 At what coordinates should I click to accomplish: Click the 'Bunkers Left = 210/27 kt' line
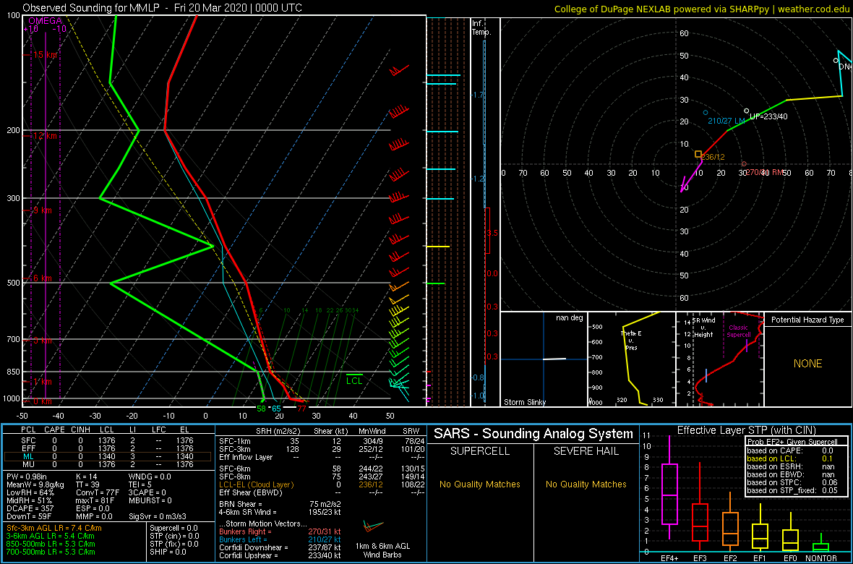(280, 539)
